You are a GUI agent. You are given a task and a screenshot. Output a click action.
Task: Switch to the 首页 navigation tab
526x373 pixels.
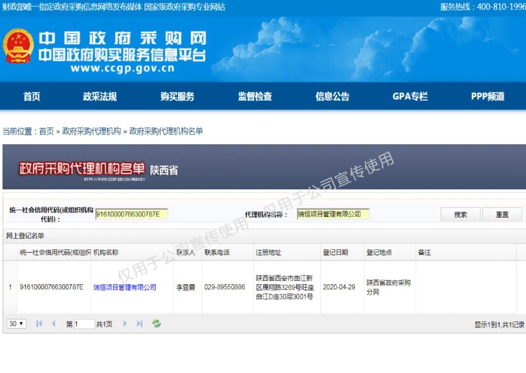pyautogui.click(x=31, y=96)
